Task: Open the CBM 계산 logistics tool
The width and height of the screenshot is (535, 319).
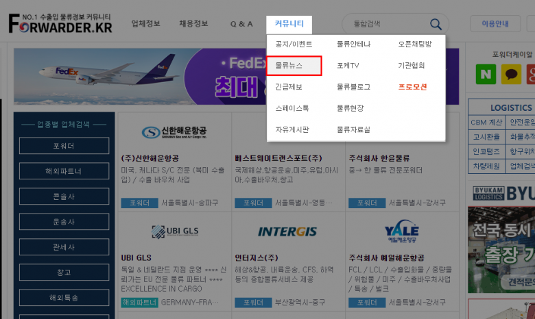Action: (x=486, y=123)
